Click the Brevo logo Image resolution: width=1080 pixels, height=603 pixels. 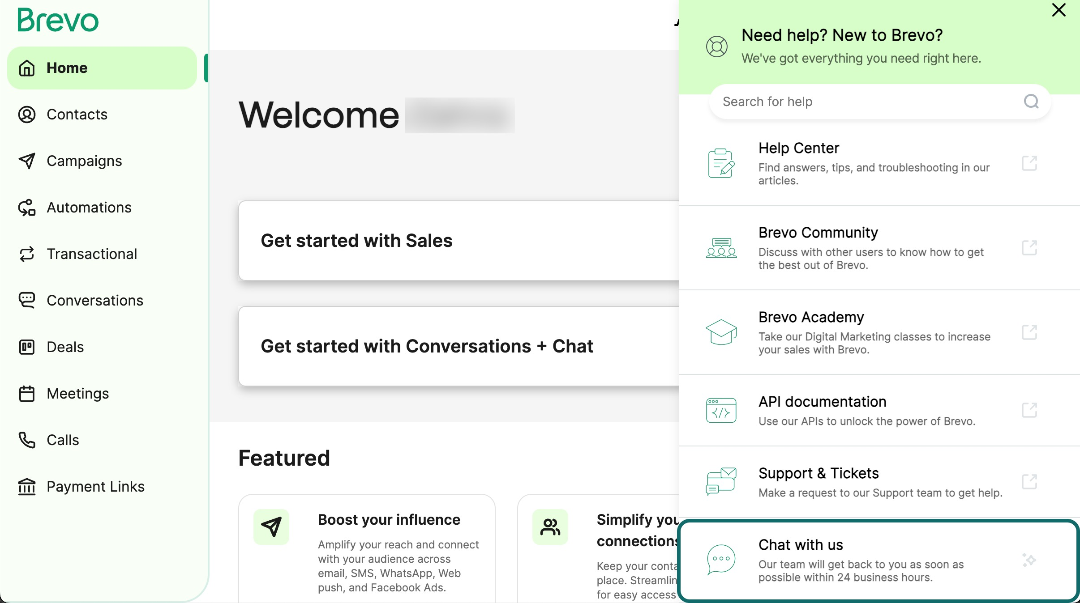(x=58, y=20)
